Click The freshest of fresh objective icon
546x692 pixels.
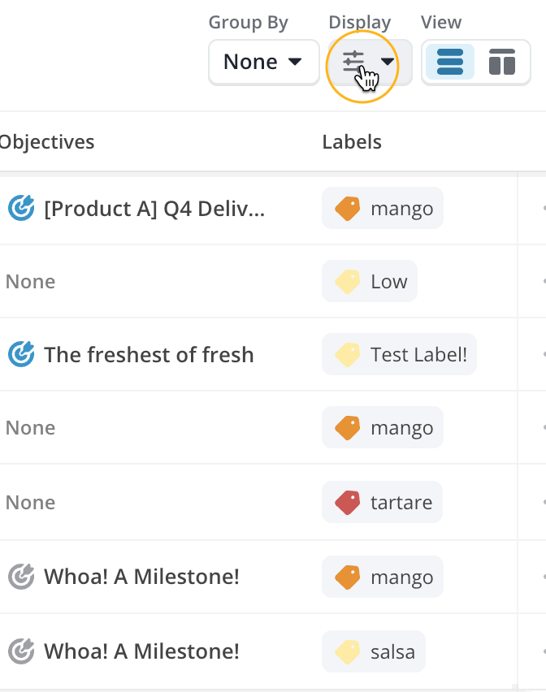(21, 354)
